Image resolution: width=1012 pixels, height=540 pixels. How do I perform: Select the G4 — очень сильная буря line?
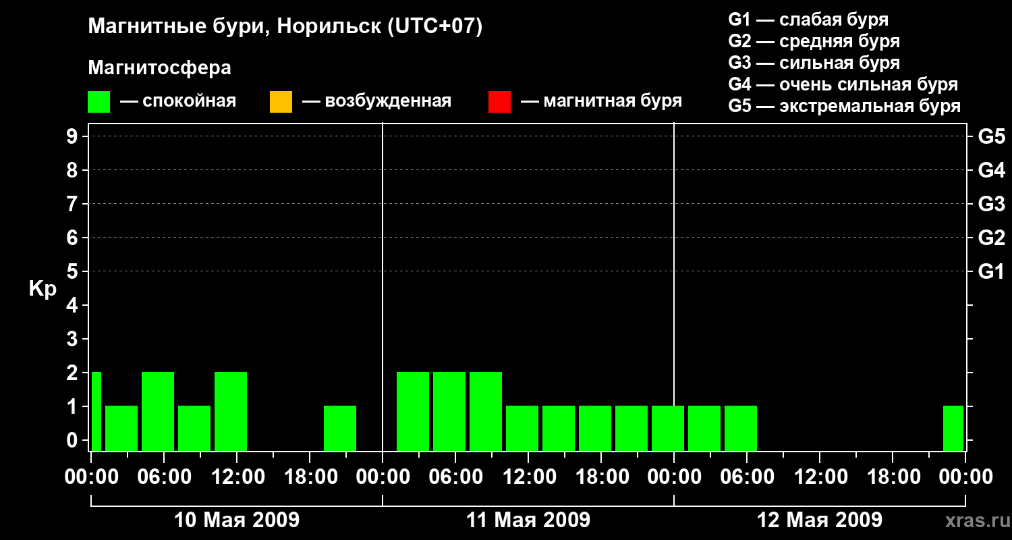coord(843,84)
